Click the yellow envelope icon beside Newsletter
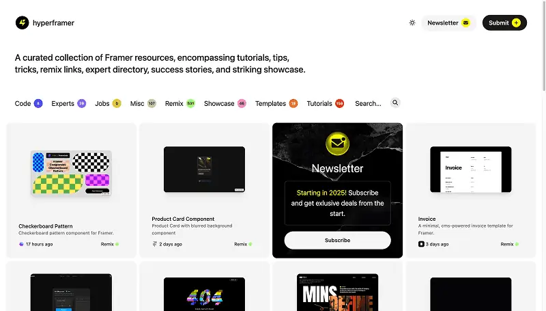Viewport: 546px width, 311px height. [465, 23]
